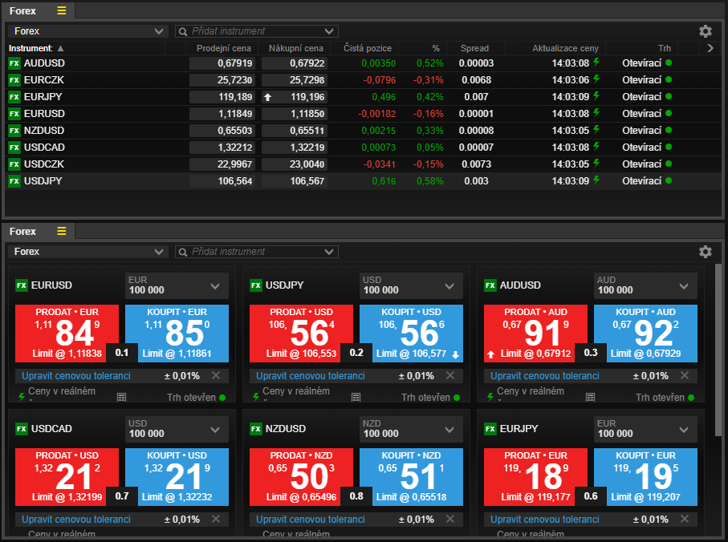Buy NZD in NZDUSD tile (KOUPIT)
The height and width of the screenshot is (542, 728).
click(x=412, y=476)
